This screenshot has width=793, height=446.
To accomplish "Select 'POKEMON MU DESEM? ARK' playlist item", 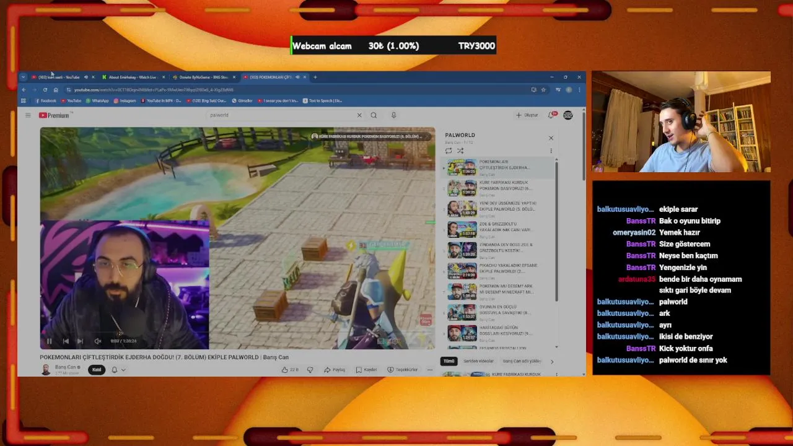I will pyautogui.click(x=499, y=291).
